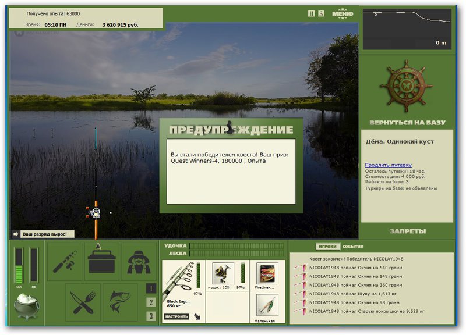Click the ЛЕСКА tension bar

tap(236, 254)
